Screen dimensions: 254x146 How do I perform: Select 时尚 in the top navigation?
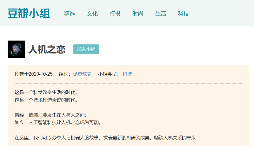pyautogui.click(x=138, y=14)
